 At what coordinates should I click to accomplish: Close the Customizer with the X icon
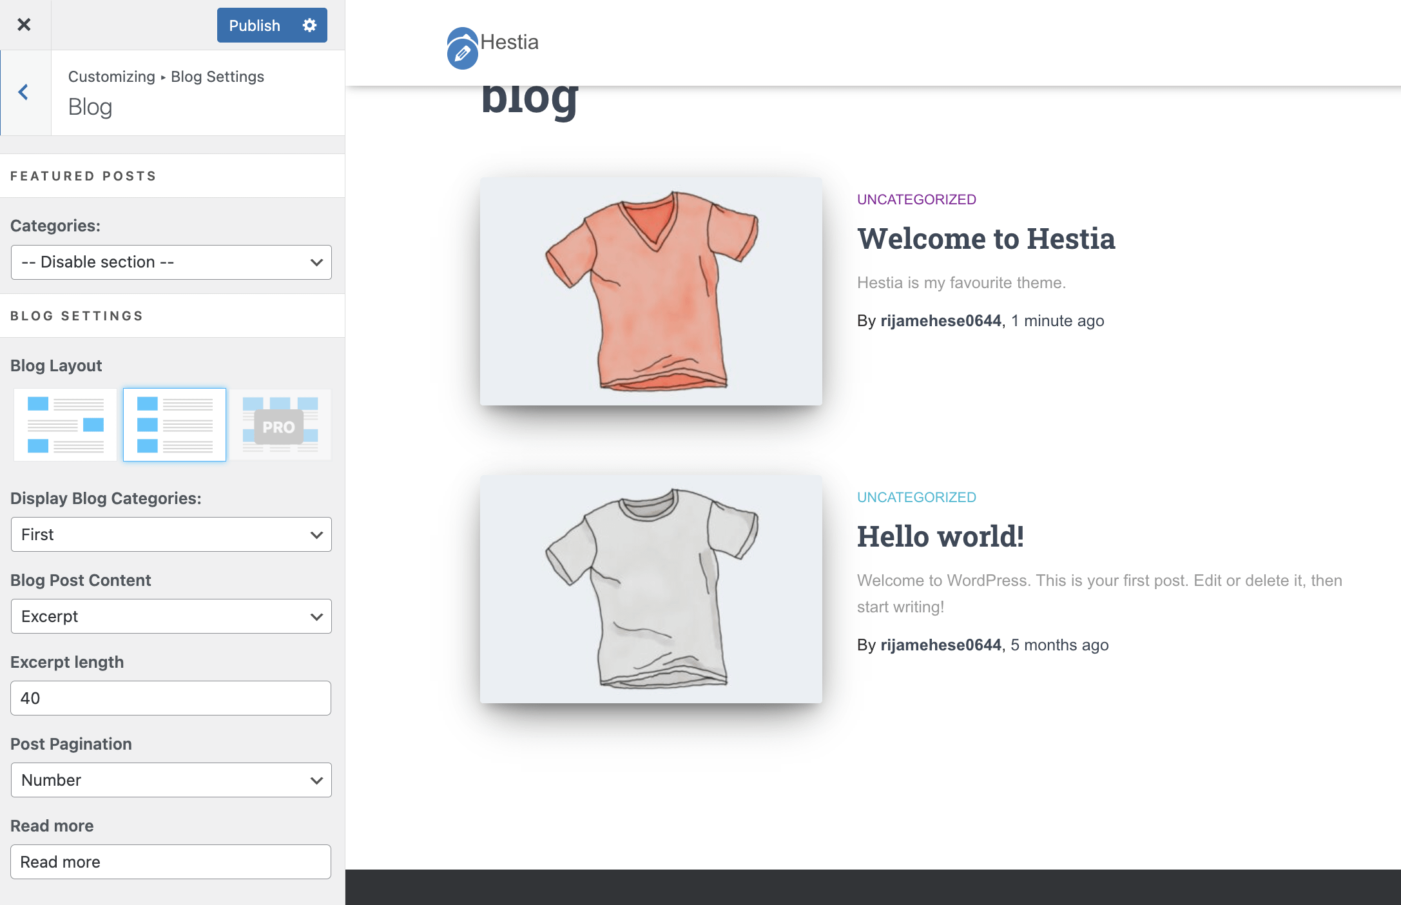24,24
